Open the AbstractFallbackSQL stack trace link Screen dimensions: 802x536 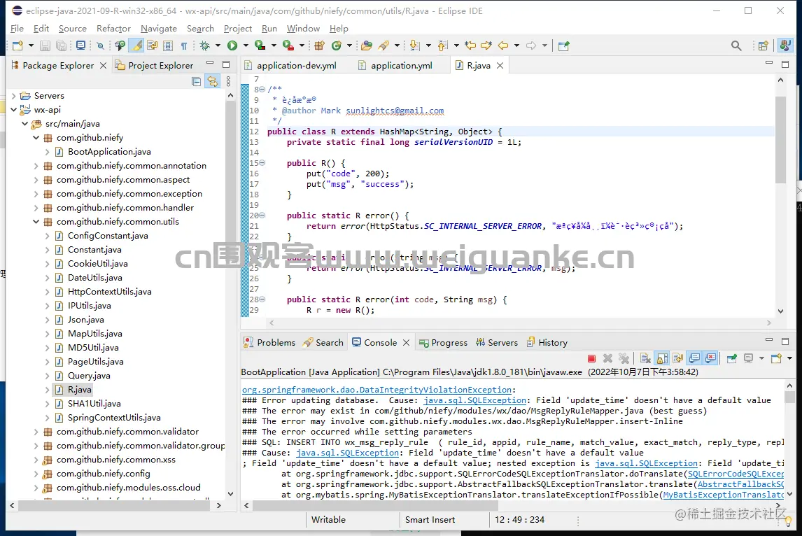click(740, 484)
